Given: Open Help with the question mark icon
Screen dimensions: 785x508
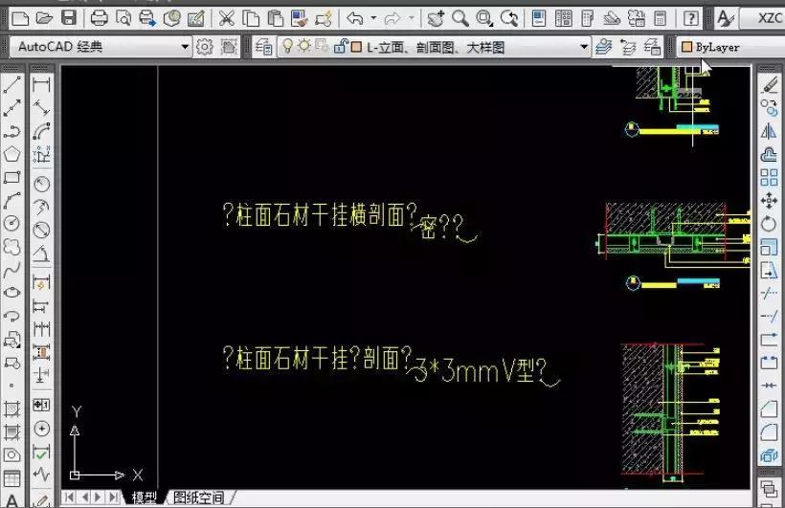Looking at the screenshot, I should click(690, 19).
